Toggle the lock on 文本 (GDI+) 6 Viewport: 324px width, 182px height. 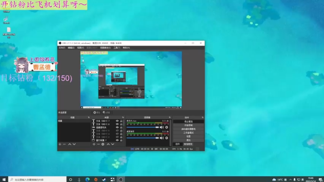coord(121,124)
